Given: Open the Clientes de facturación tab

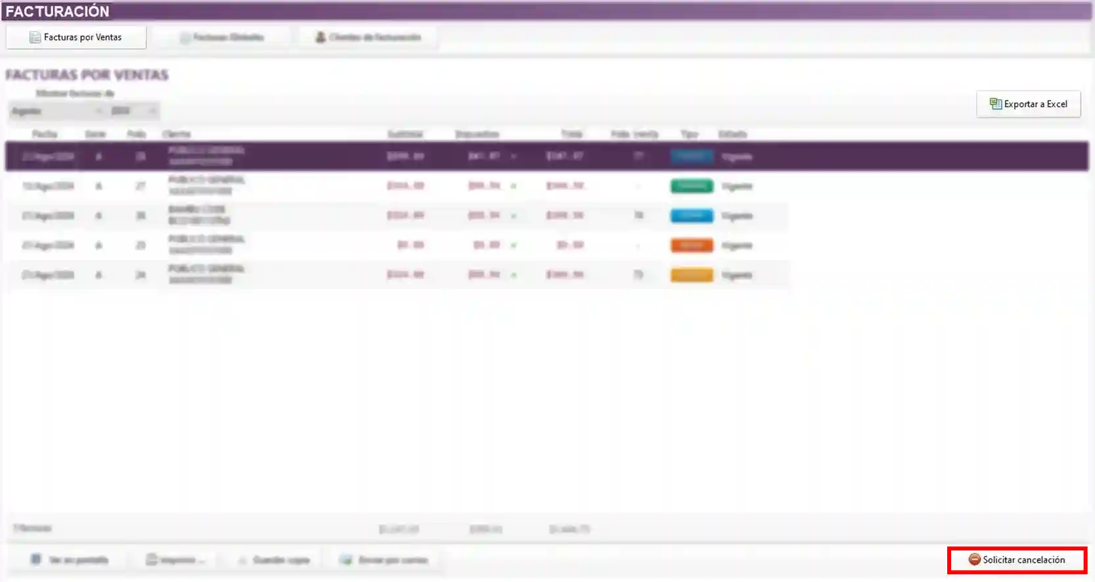Looking at the screenshot, I should [x=368, y=37].
